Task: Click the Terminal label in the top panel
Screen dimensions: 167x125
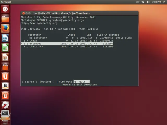Action: (6, 2)
